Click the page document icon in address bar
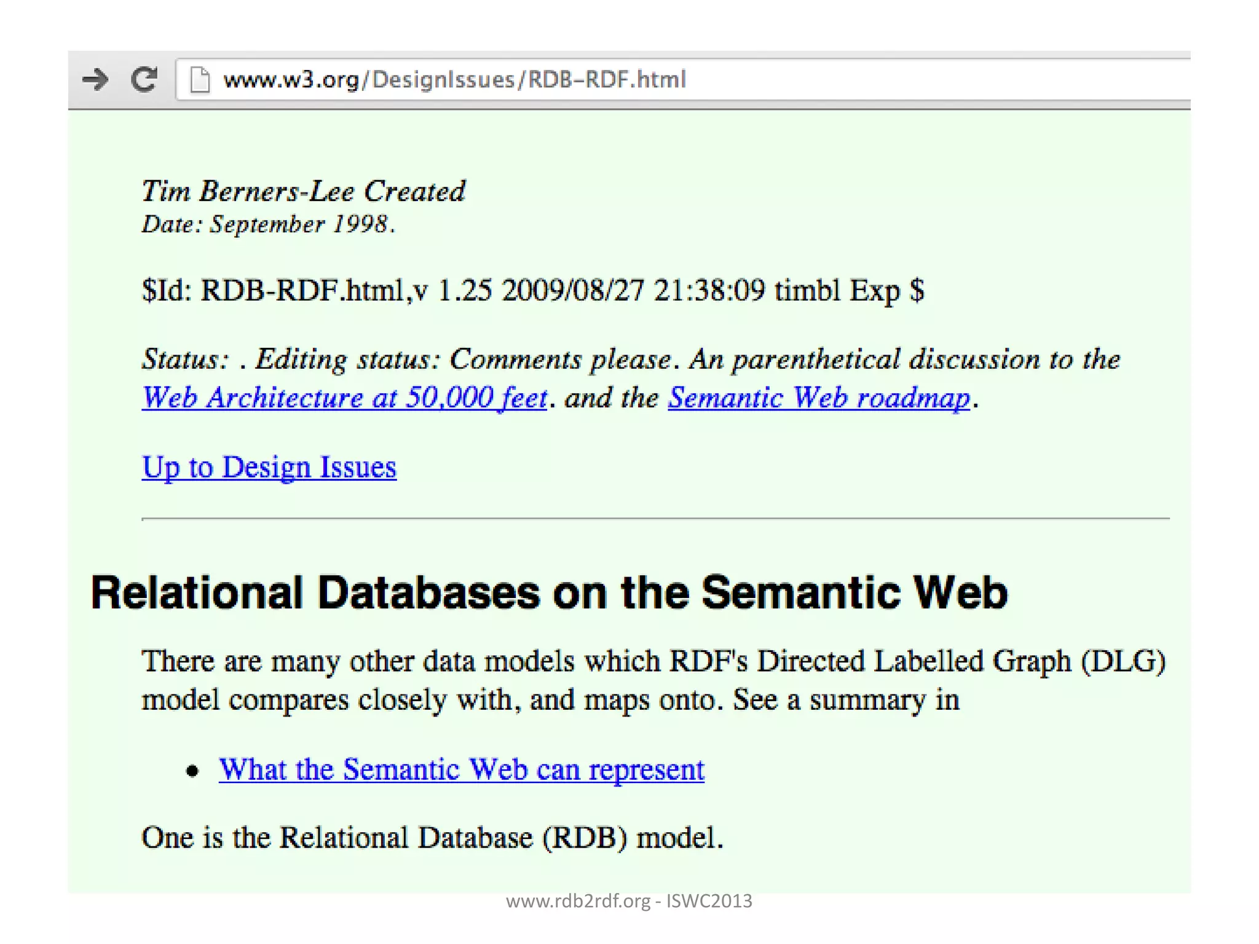The height and width of the screenshot is (944, 1259). tap(200, 80)
